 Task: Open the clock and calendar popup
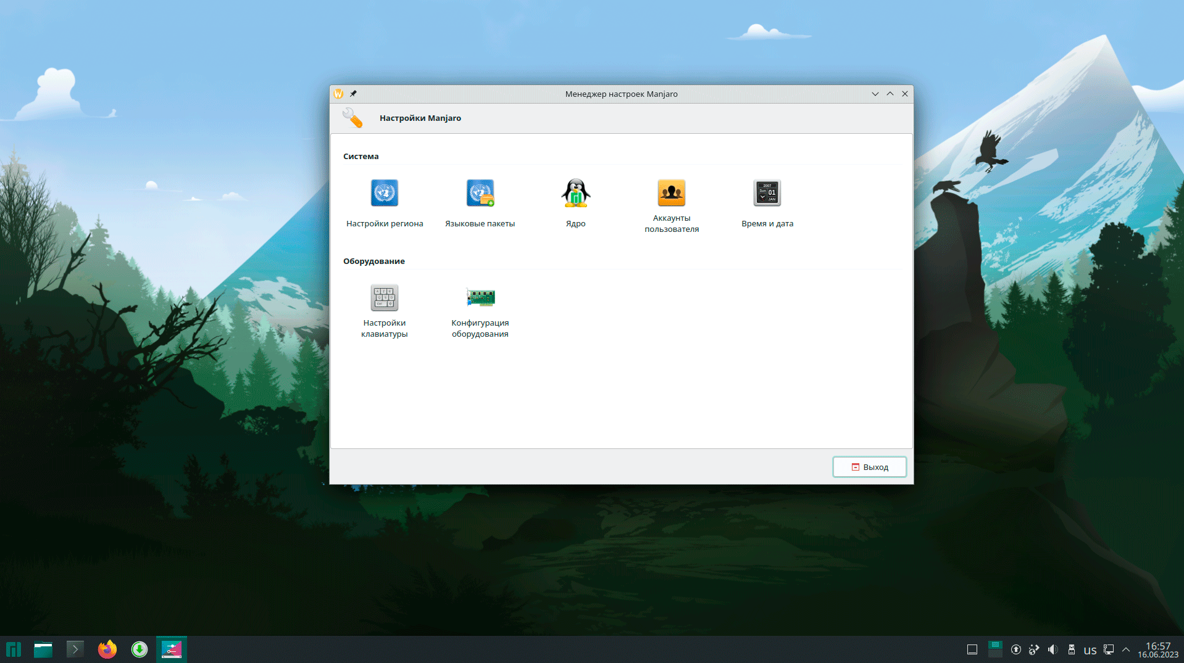pos(1157,650)
